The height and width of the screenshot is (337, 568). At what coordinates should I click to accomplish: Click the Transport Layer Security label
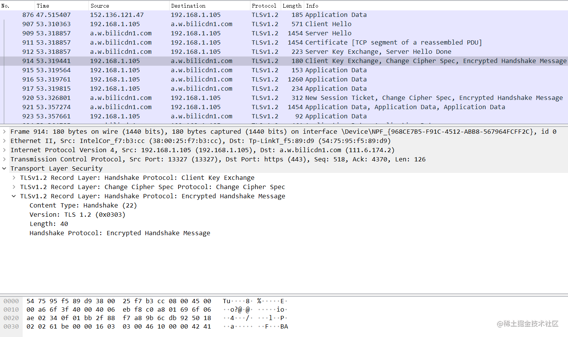(x=57, y=168)
